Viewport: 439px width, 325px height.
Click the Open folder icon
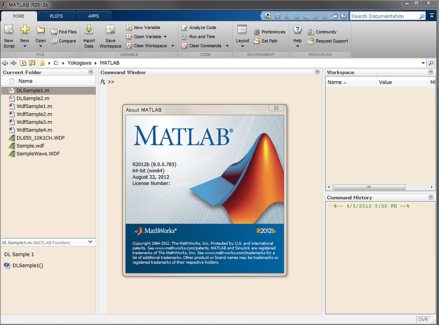click(x=40, y=30)
